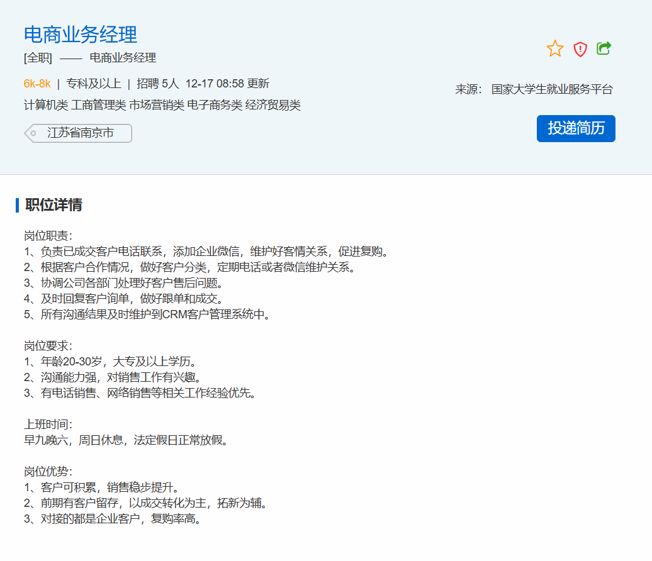Viewport: 652px width, 561px height.
Task: Click the star icon to favorite job
Action: (x=554, y=49)
